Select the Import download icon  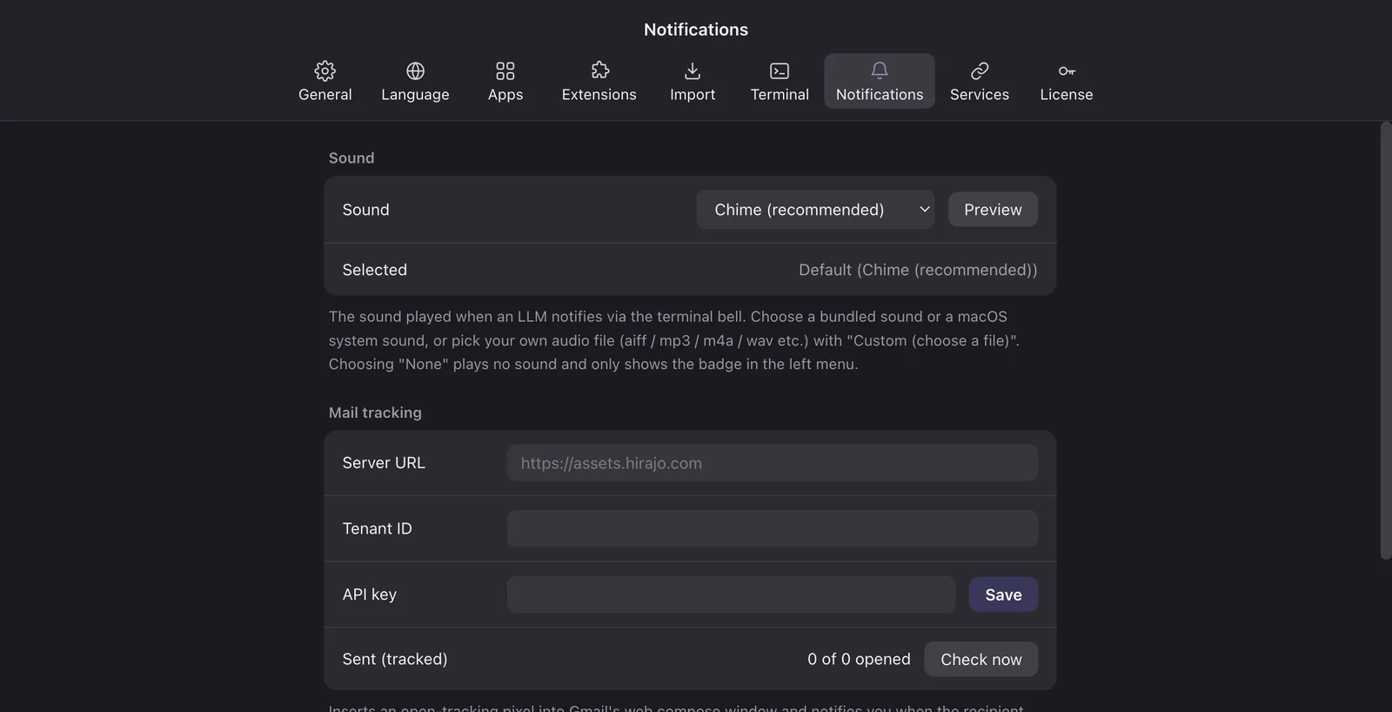coord(693,71)
